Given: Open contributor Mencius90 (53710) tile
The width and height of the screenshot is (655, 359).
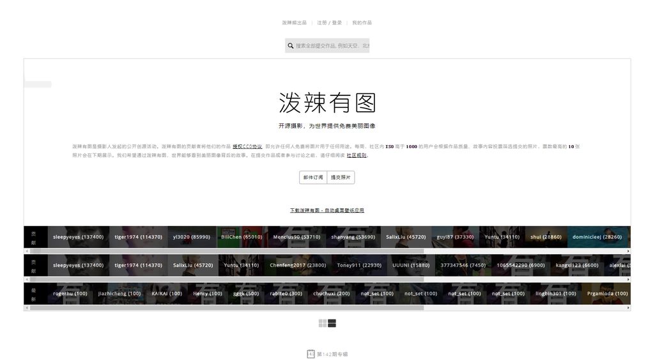Looking at the screenshot, I should [297, 237].
